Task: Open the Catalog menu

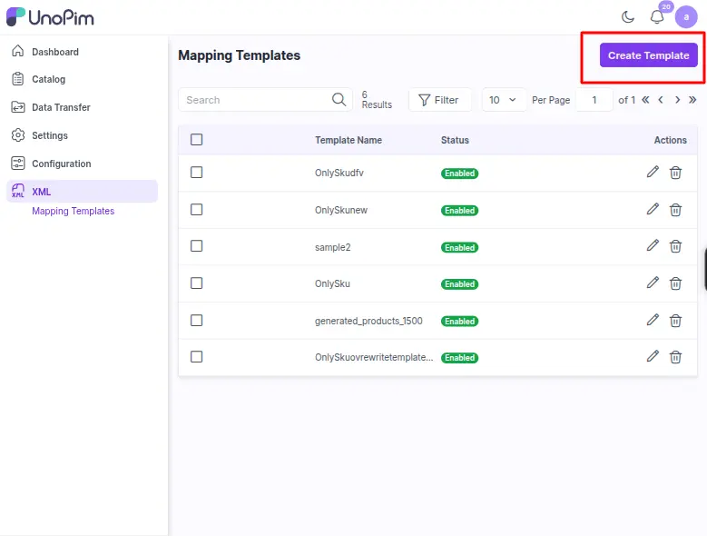Action: coord(48,79)
